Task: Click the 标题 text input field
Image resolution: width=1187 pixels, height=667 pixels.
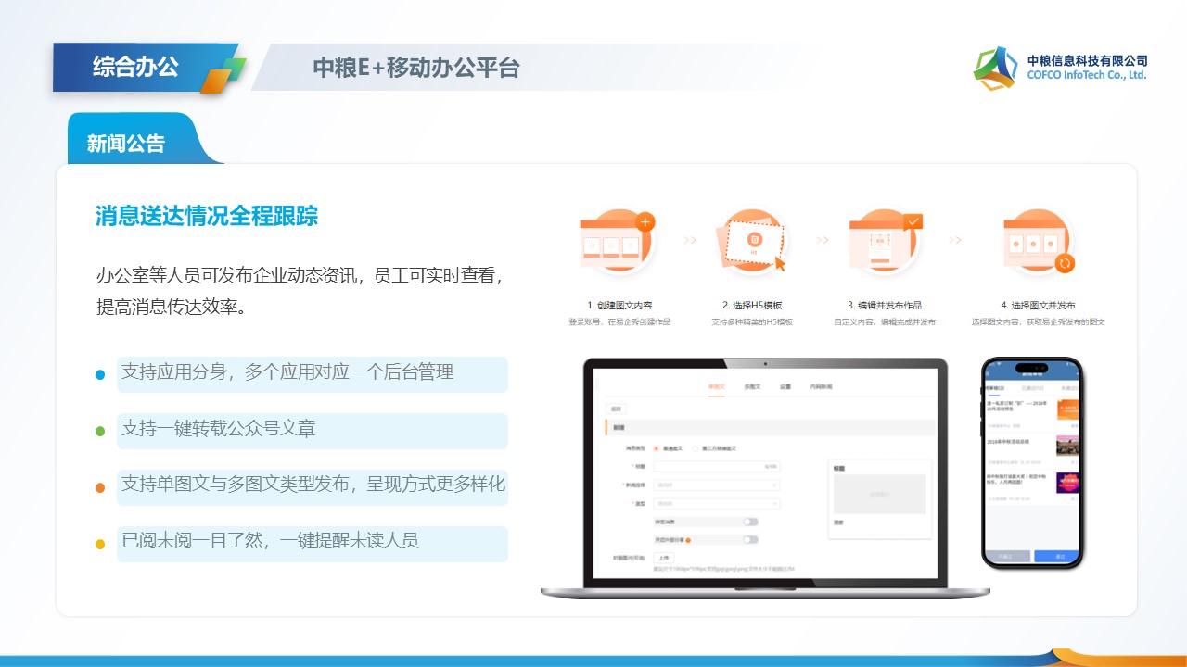Action: 716,466
